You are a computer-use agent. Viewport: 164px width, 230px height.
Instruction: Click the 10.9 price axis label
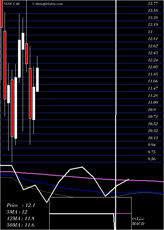[152, 109]
